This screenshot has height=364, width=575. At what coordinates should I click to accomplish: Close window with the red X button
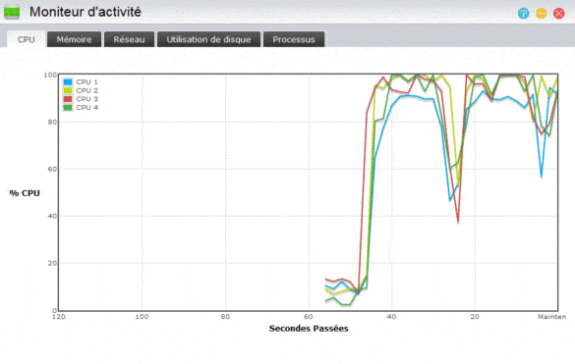tap(559, 14)
